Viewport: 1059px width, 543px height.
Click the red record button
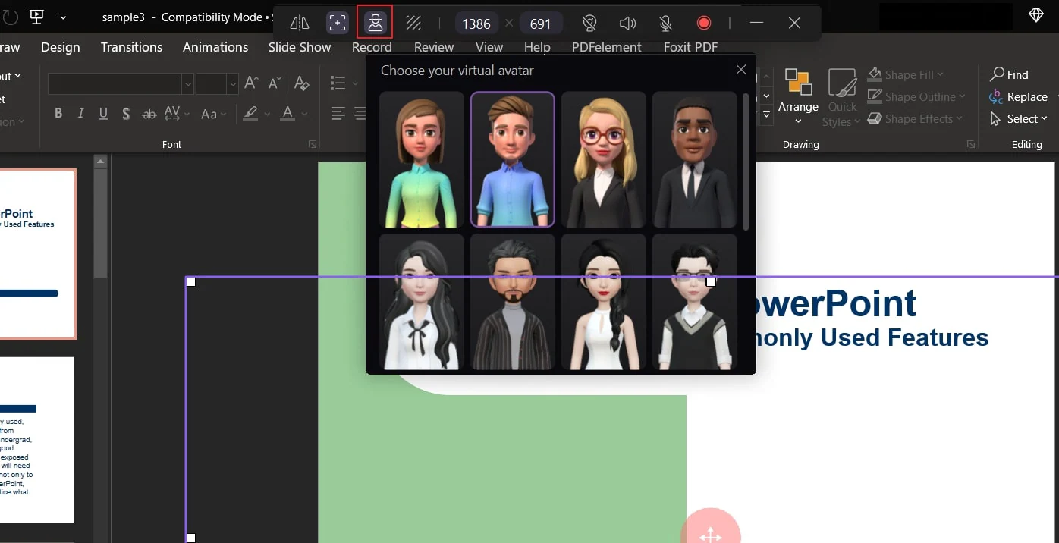point(703,23)
